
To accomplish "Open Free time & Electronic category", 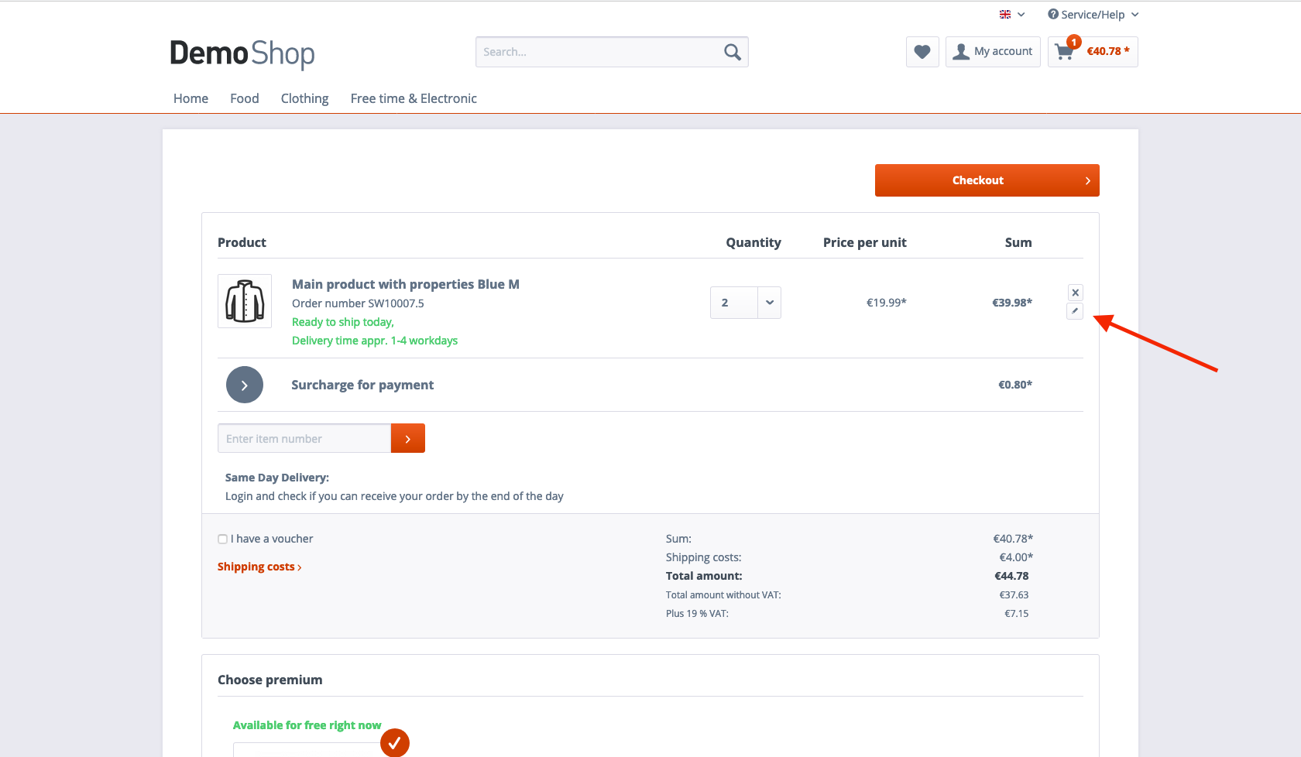I will coord(414,98).
